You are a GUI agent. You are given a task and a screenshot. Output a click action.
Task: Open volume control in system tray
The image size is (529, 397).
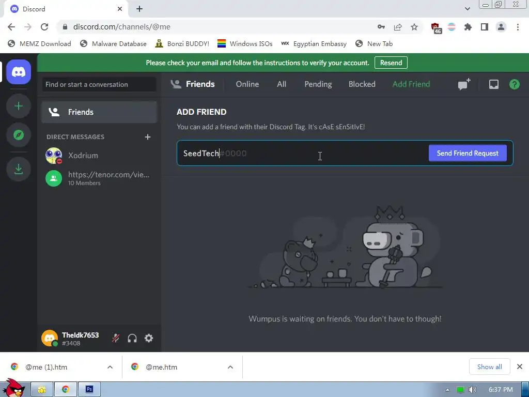(x=472, y=390)
